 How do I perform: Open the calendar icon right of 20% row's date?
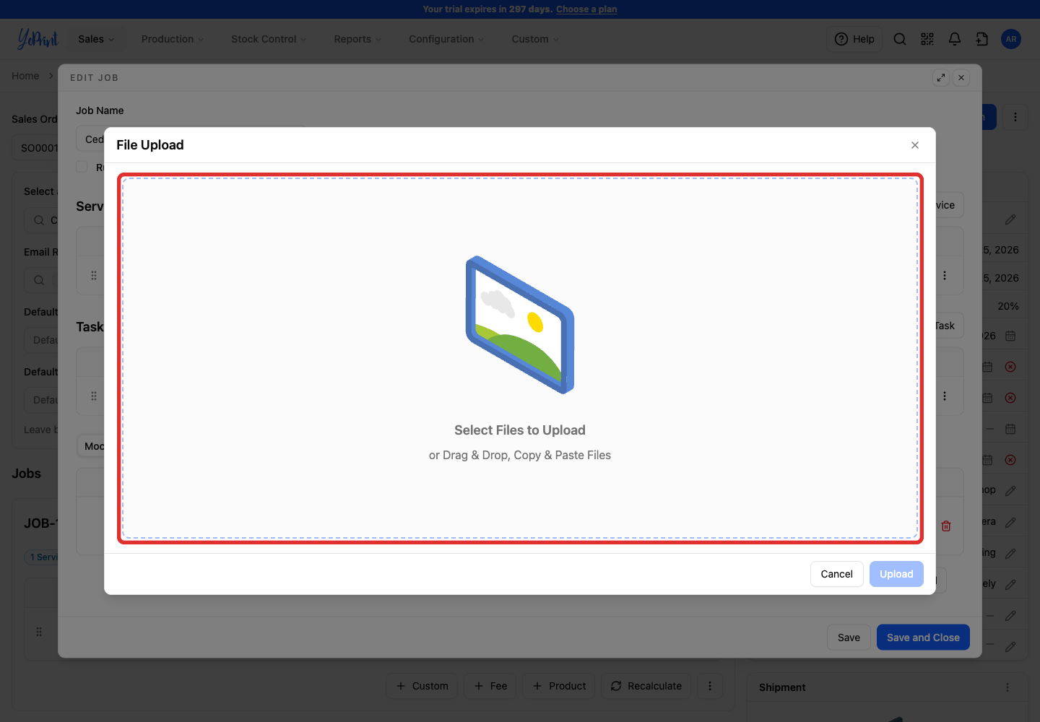[x=1010, y=336]
